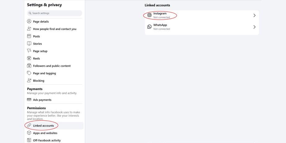Viewport: 286px width, 143px height.
Task: Click the WhatsApp logo icon
Action: tap(149, 27)
